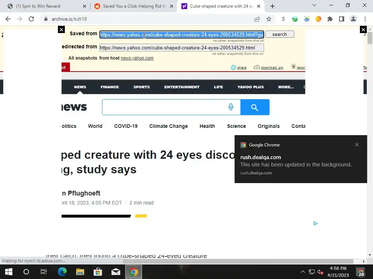This screenshot has width=373, height=279.
Task: Open the Originals category
Action: 268,126
